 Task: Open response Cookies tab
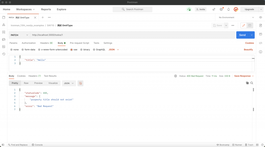coord(21,76)
